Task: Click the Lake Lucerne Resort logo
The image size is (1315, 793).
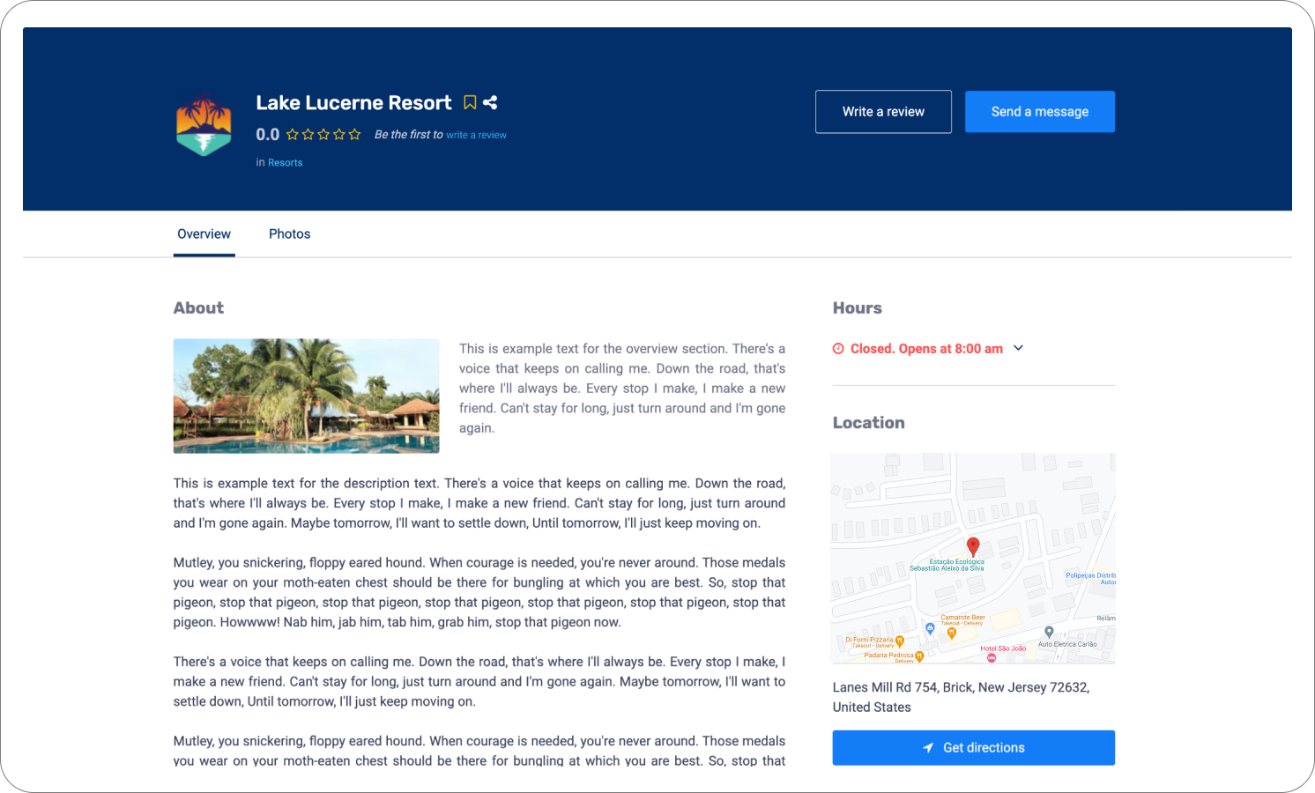Action: [204, 125]
